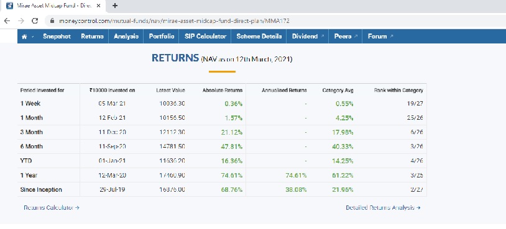The width and height of the screenshot is (506, 229).
Task: Click the 'Latest Value' column header
Action: (170, 91)
